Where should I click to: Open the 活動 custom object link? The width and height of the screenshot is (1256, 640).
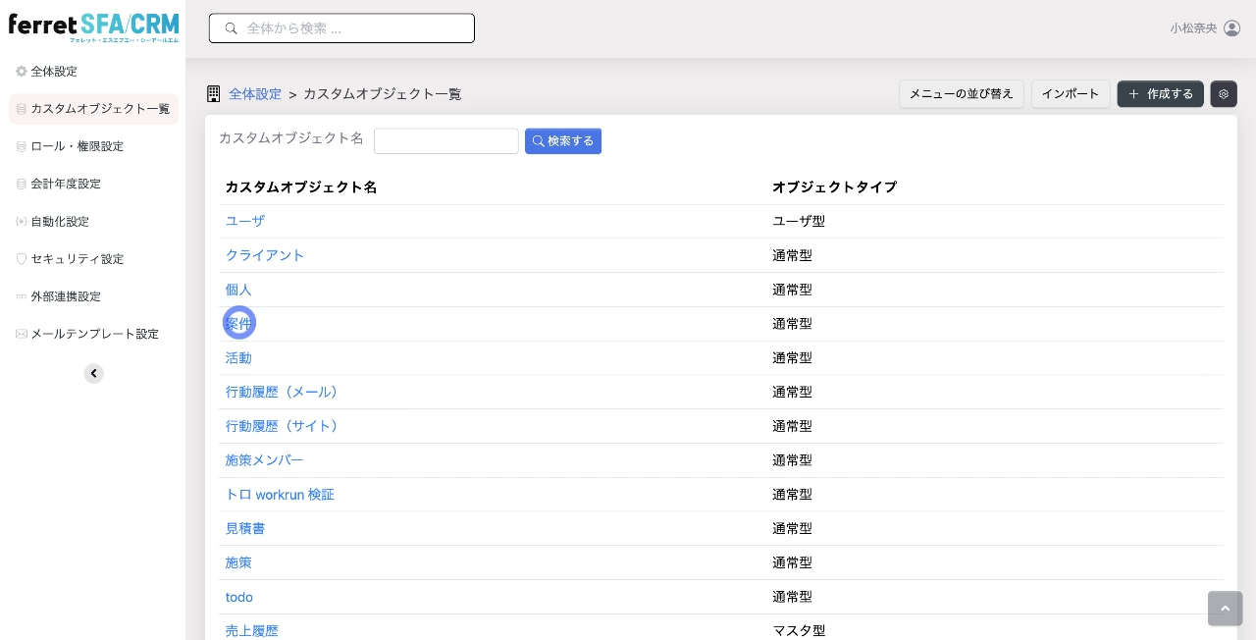tap(238, 358)
